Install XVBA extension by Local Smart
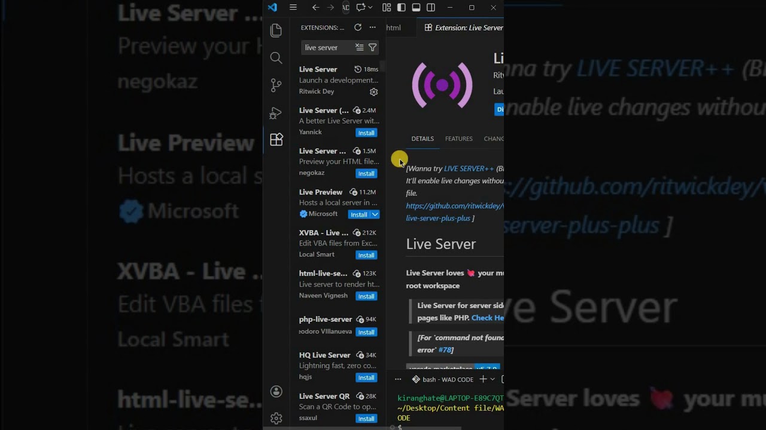The height and width of the screenshot is (430, 766). coord(366,255)
